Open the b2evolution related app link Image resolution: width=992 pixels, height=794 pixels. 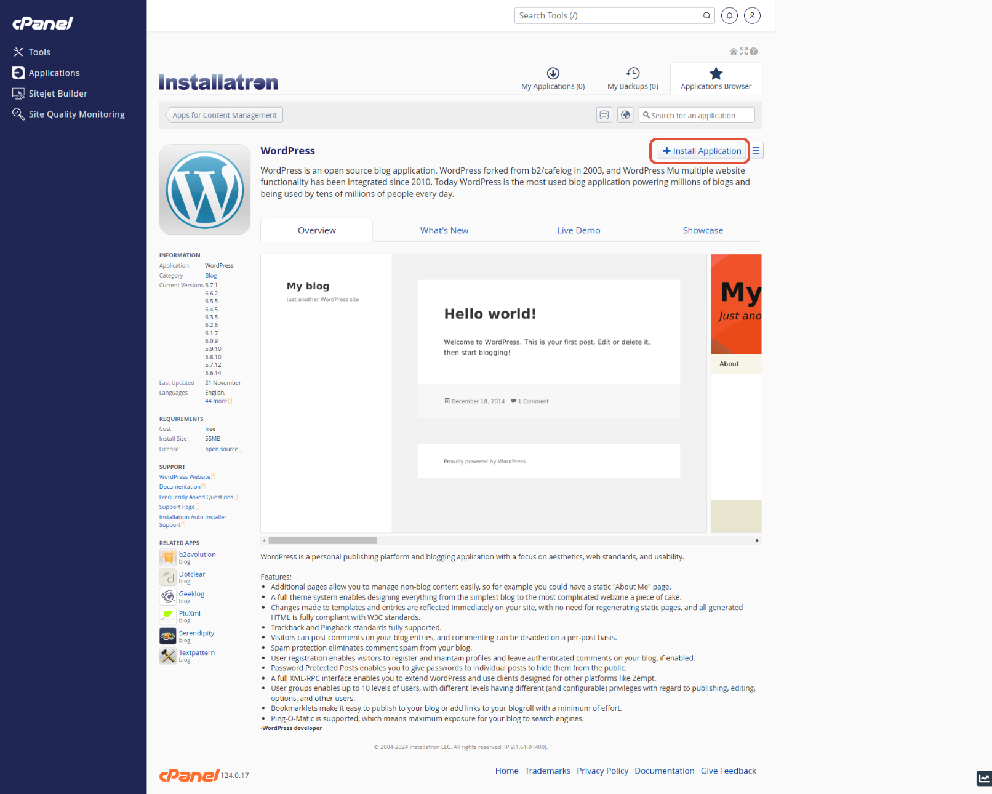click(x=198, y=555)
